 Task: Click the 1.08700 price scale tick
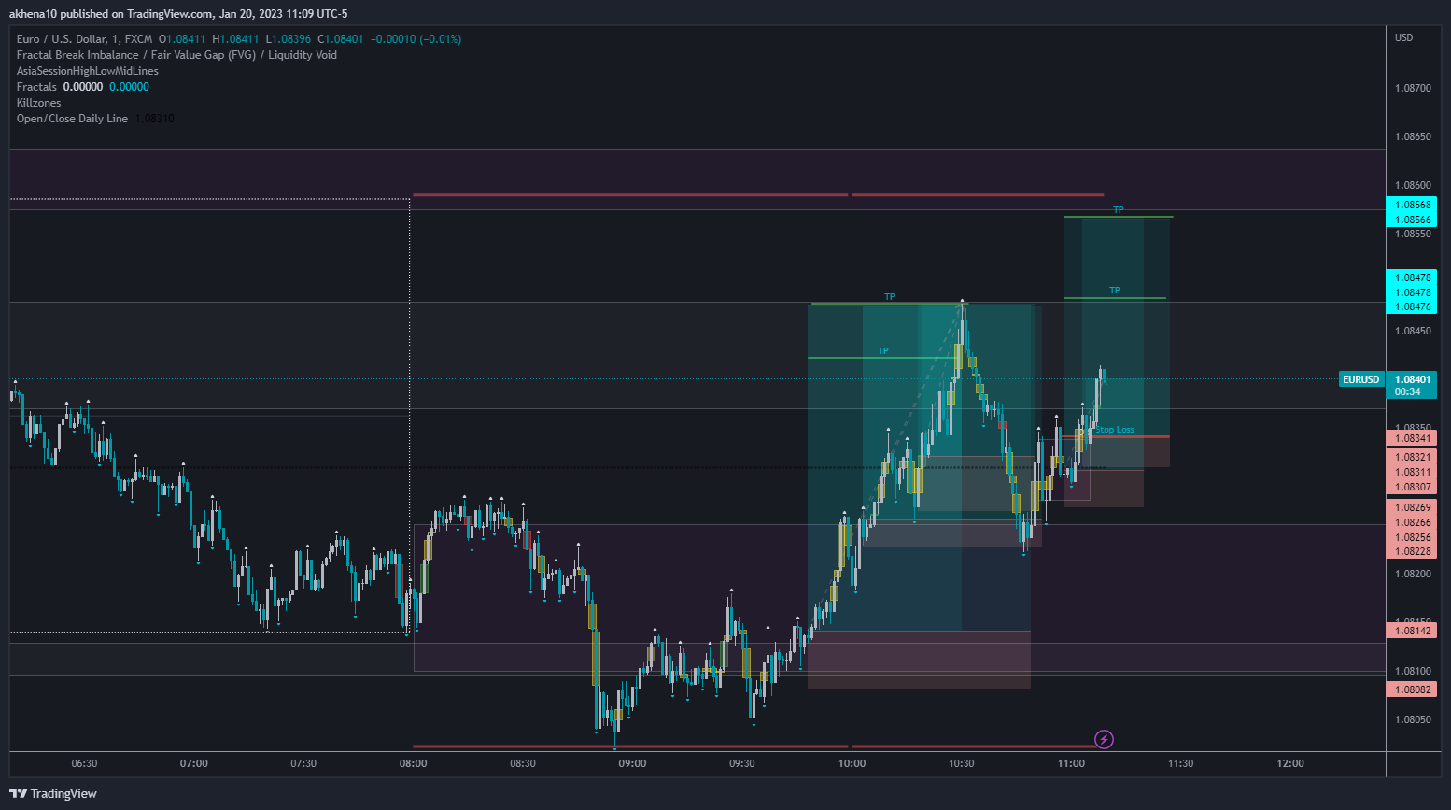coord(1413,88)
